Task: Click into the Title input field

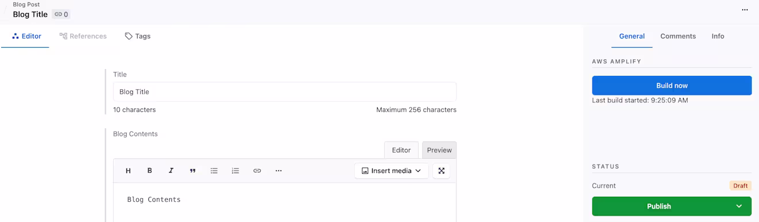Action: 285,92
